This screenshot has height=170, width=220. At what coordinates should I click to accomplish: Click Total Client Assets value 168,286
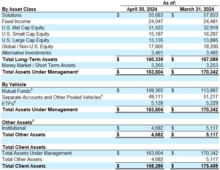tap(155, 166)
